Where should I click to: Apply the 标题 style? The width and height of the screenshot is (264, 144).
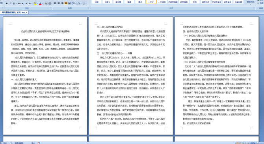(97, 2)
